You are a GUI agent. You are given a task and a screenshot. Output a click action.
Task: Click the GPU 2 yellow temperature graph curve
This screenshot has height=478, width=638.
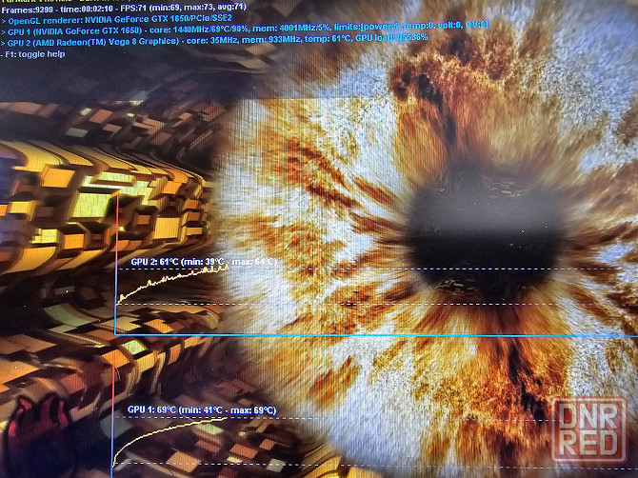pyautogui.click(x=172, y=283)
